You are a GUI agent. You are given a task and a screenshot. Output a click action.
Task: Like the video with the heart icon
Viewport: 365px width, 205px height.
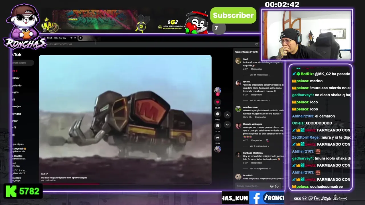coord(218,102)
